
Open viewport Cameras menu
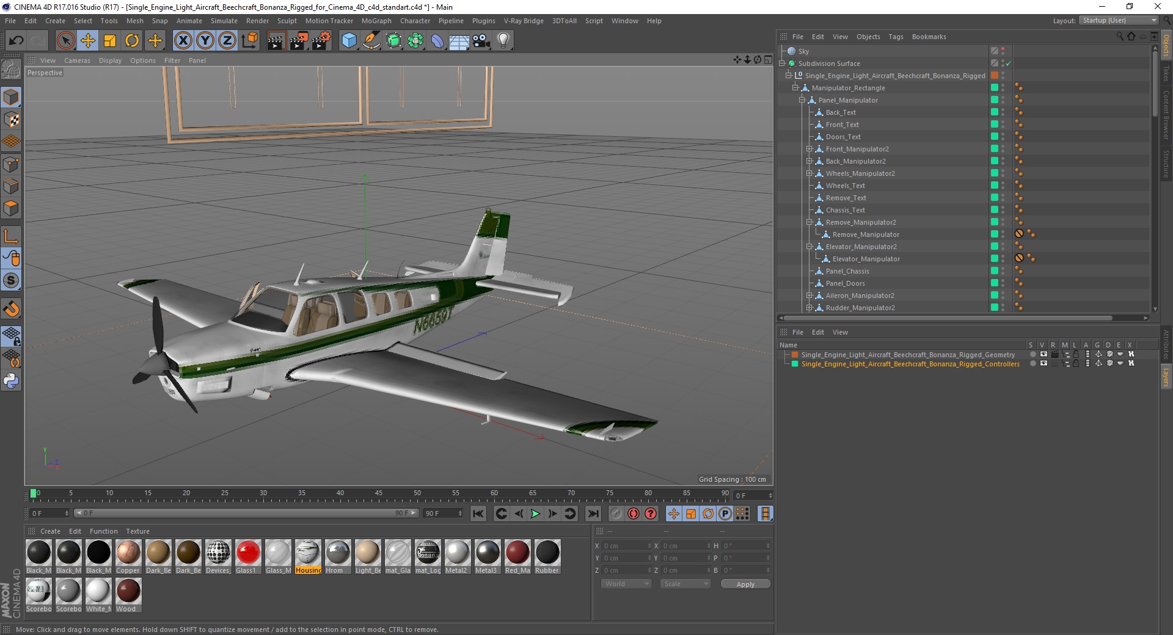[77, 60]
